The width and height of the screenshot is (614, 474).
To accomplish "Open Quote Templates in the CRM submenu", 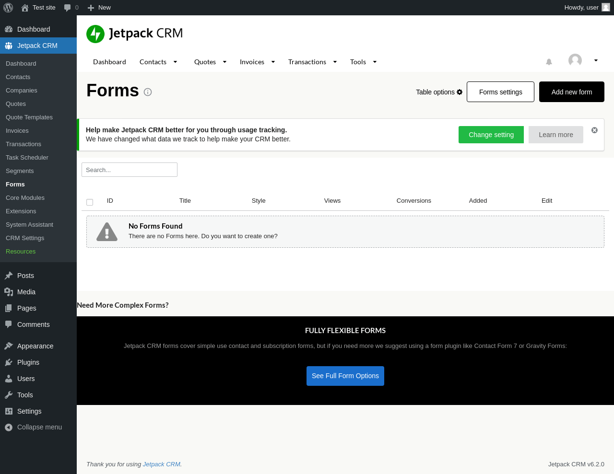I will pos(29,117).
